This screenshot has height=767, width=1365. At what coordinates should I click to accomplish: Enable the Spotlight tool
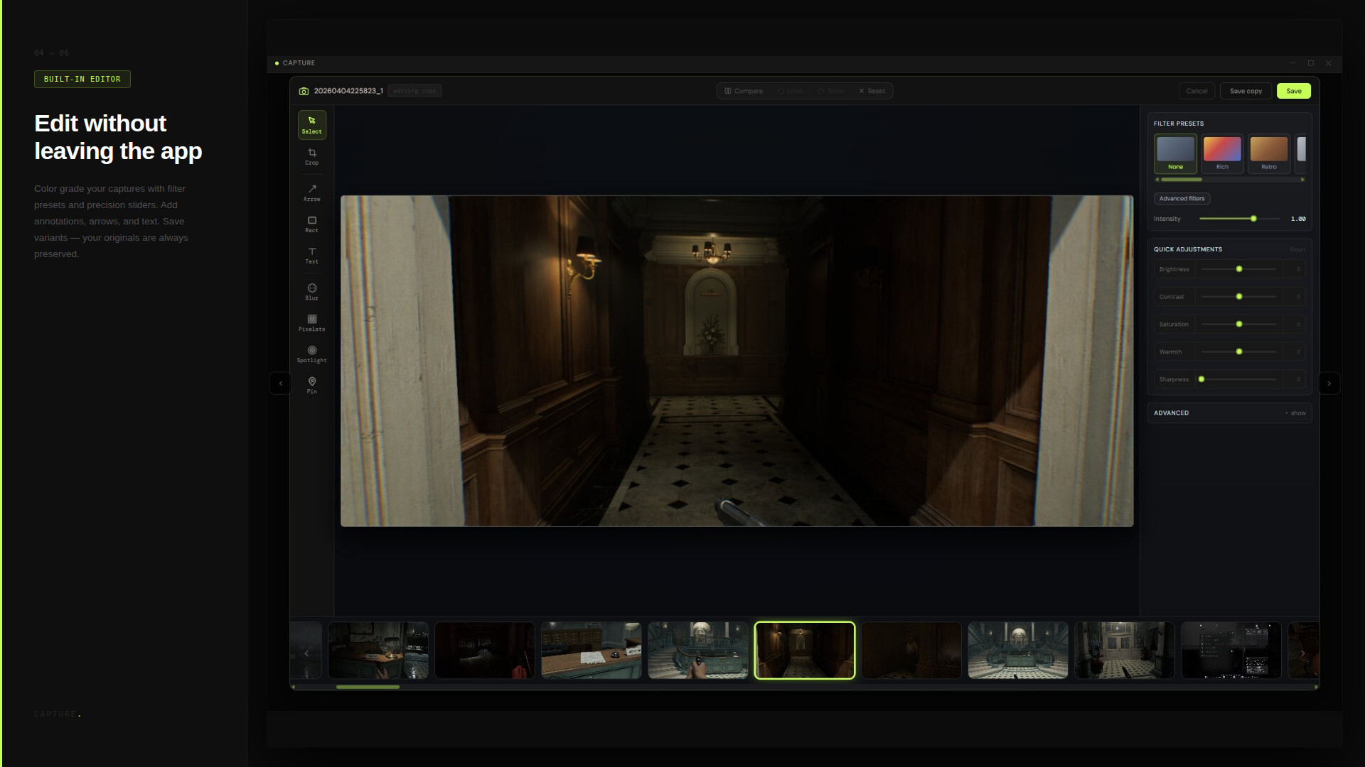311,354
